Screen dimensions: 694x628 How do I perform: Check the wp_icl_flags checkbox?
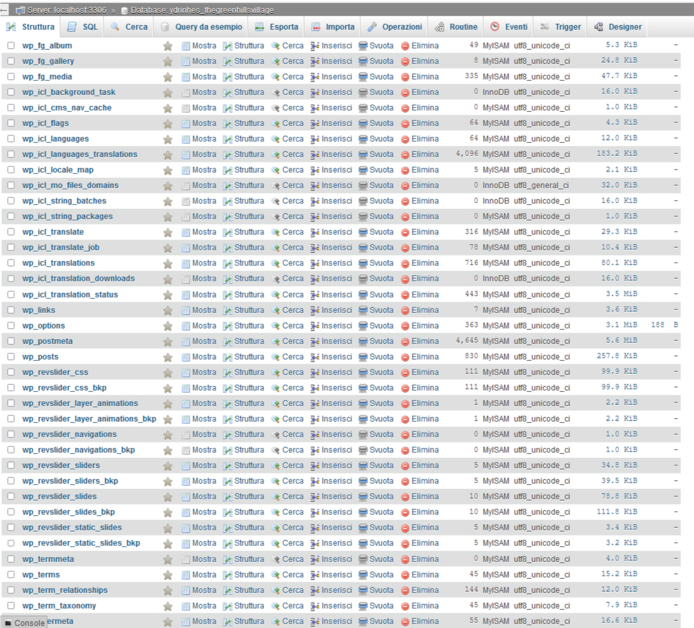click(x=11, y=123)
